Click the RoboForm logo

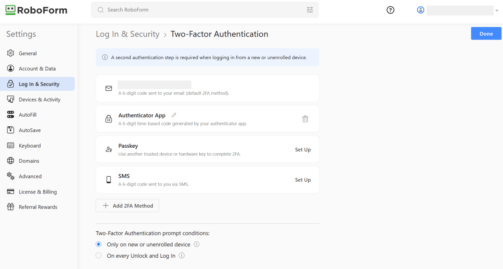(36, 10)
